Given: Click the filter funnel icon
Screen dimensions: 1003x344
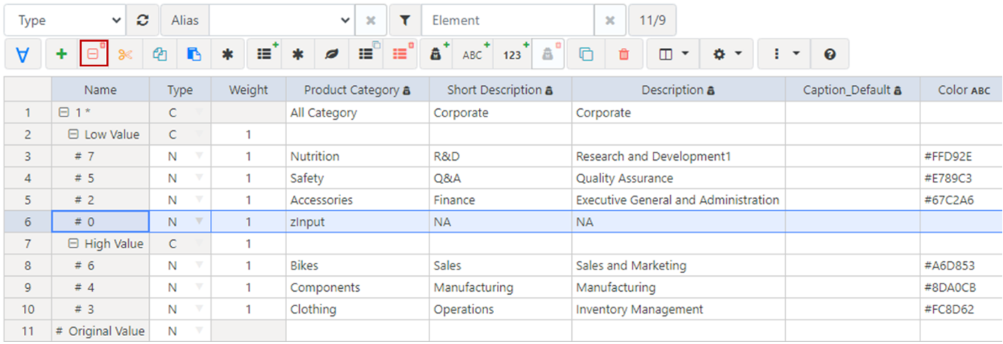Looking at the screenshot, I should pyautogui.click(x=405, y=21).
